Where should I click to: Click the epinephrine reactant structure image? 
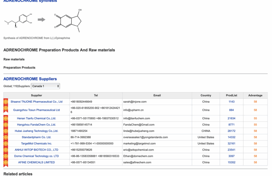point(18,20)
